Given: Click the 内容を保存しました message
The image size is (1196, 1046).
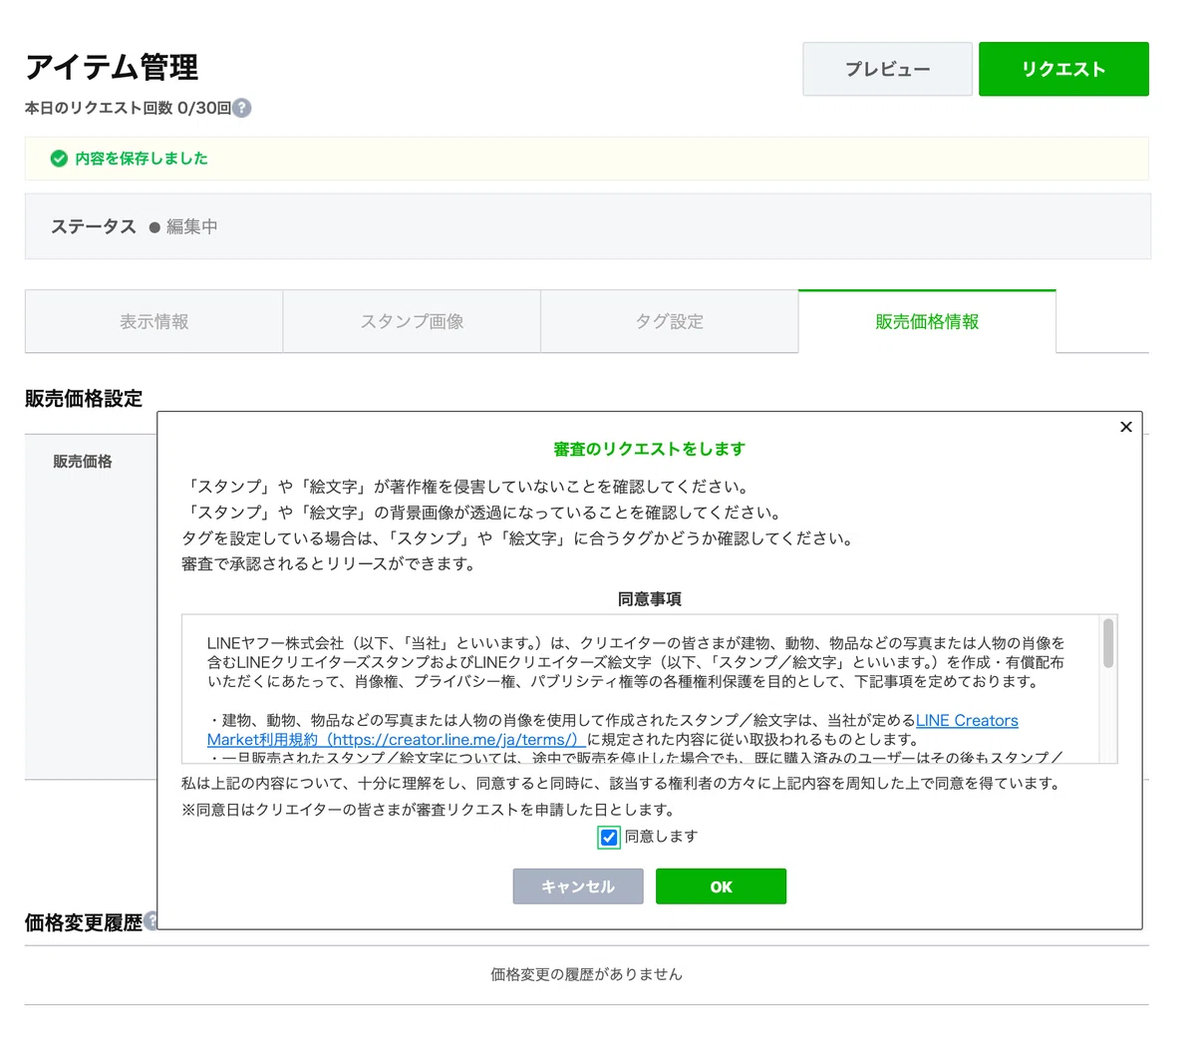Looking at the screenshot, I should point(142,159).
